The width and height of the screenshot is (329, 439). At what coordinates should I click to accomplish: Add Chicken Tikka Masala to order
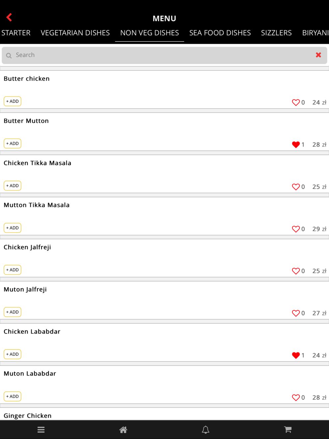point(13,186)
